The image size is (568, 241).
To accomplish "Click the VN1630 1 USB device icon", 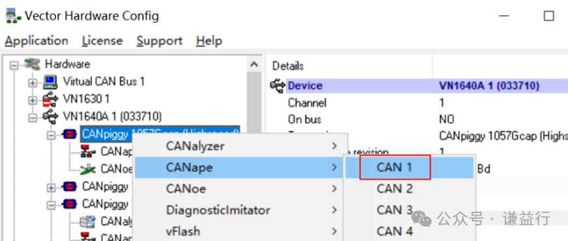I will (x=50, y=99).
